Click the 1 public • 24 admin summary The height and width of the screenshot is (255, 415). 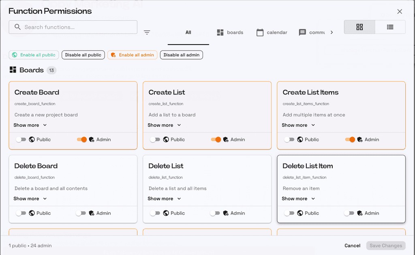(30, 245)
